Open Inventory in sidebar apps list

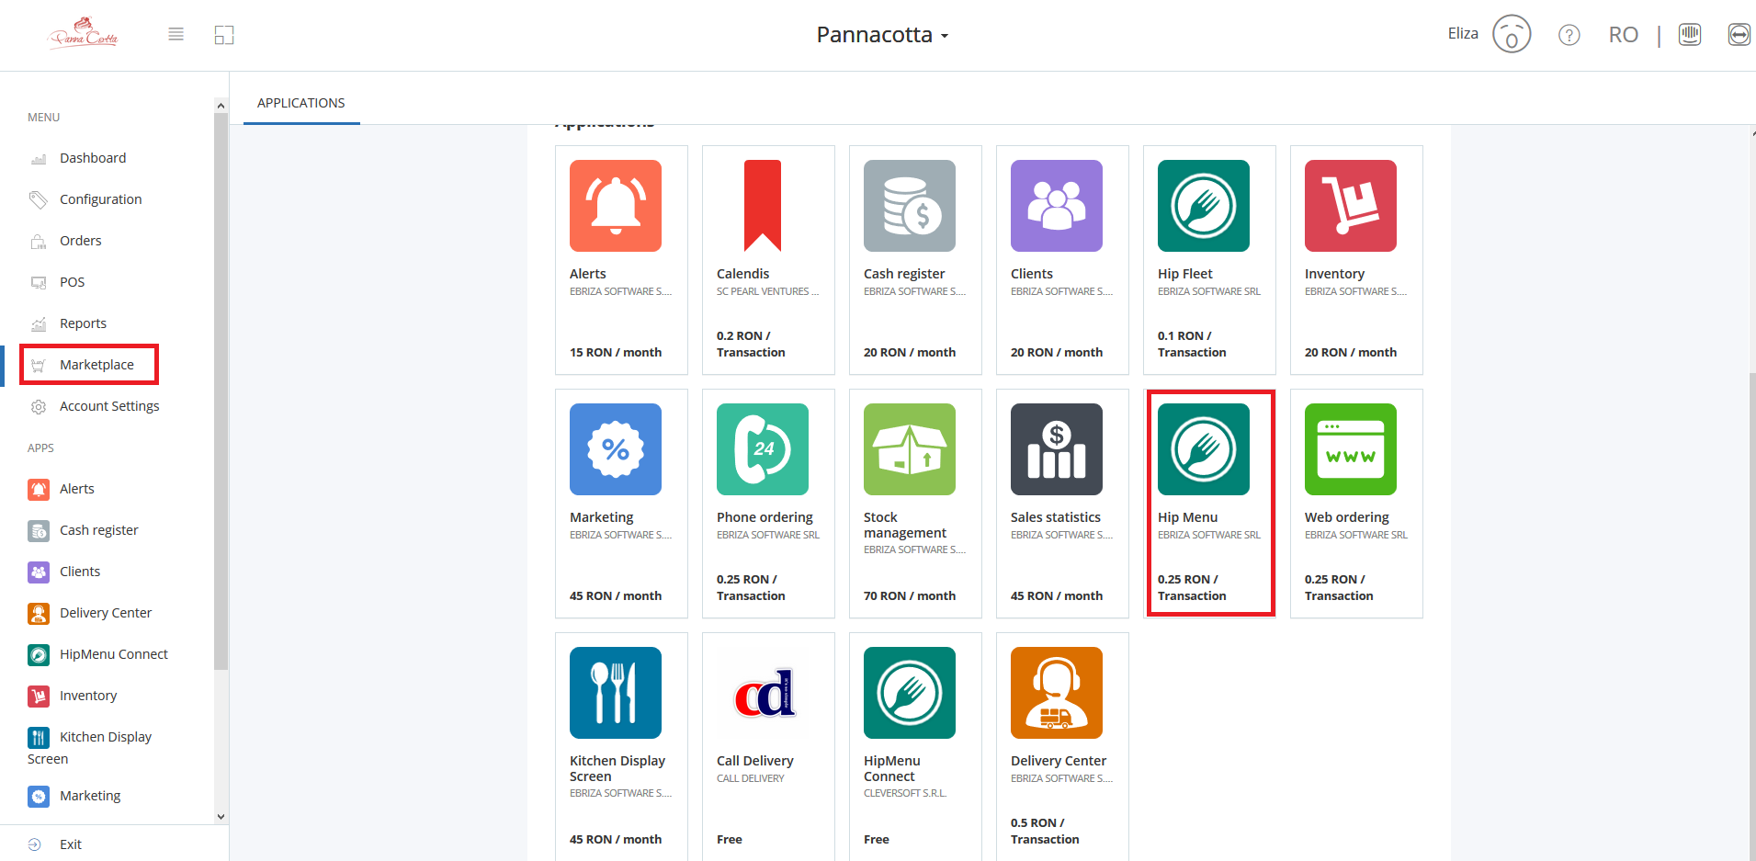88,696
